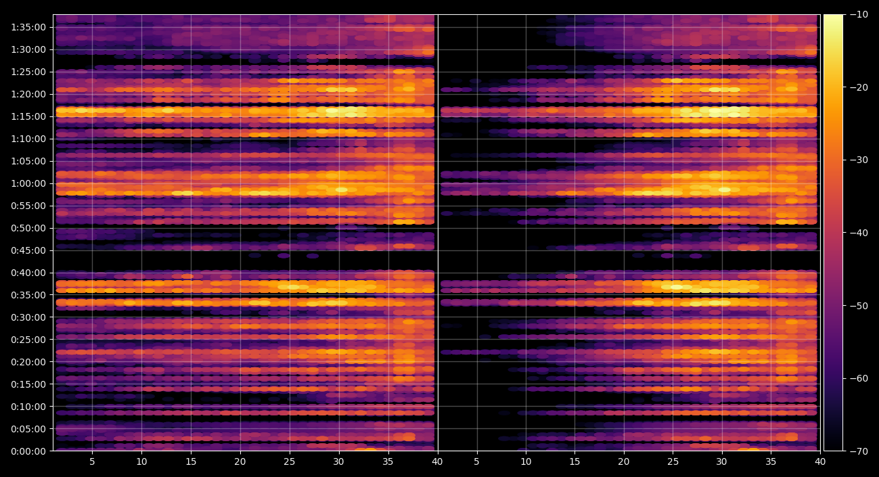The width and height of the screenshot is (879, 477).
Task: Click the 40 label ending the right heatmap axis
Action: [x=820, y=462]
